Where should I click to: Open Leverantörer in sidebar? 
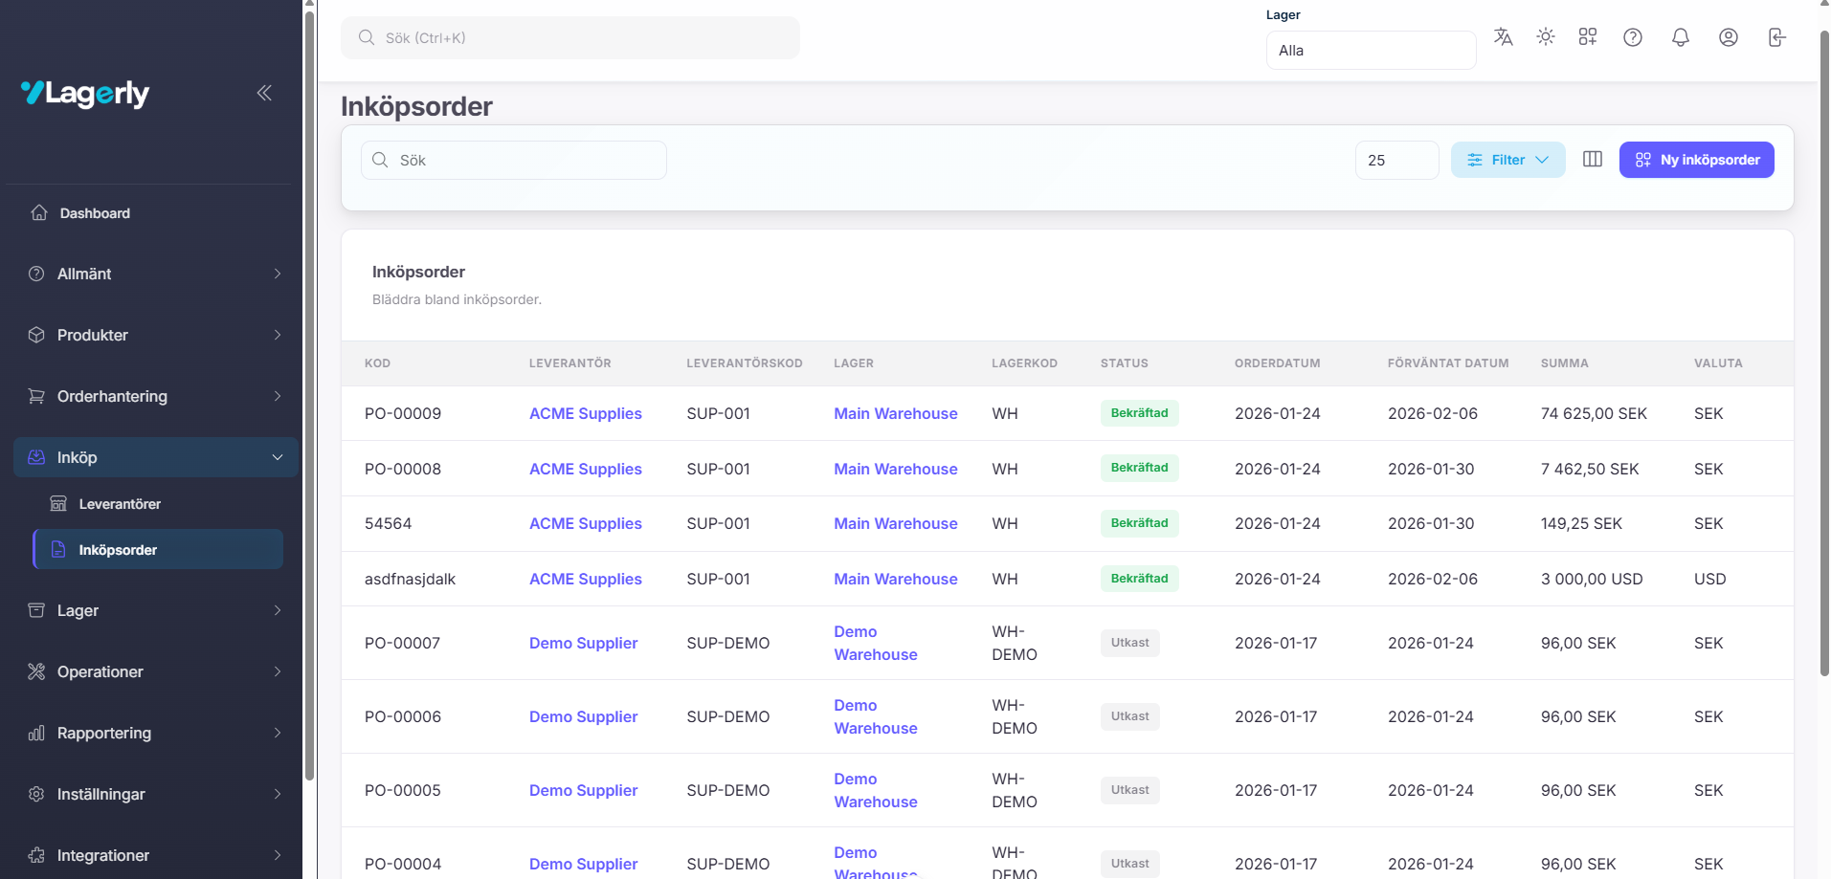point(120,504)
